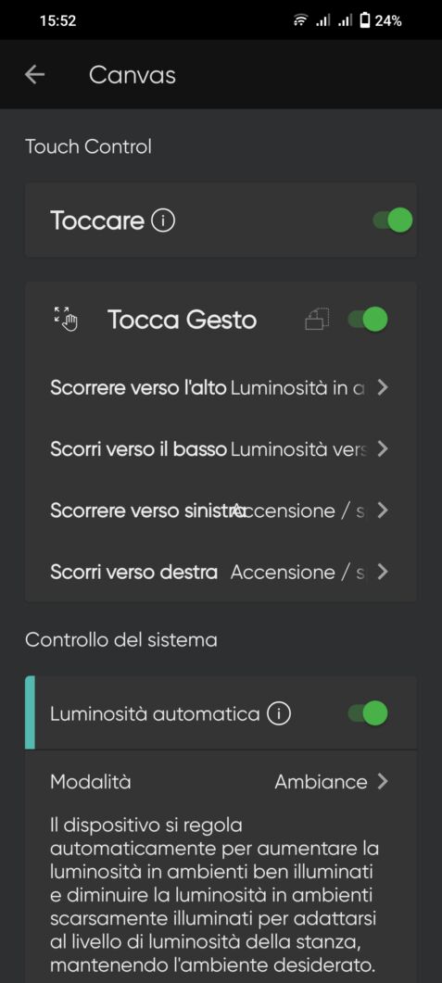442x983 pixels.
Task: Toggle Luminosità automatica off
Action: click(x=368, y=712)
